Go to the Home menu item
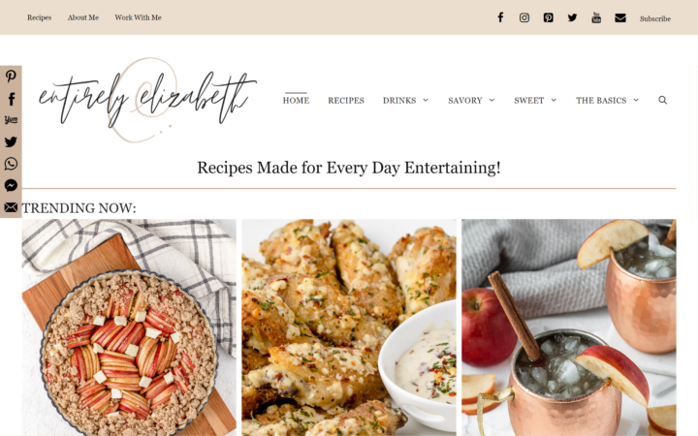698x436 pixels. tap(296, 101)
